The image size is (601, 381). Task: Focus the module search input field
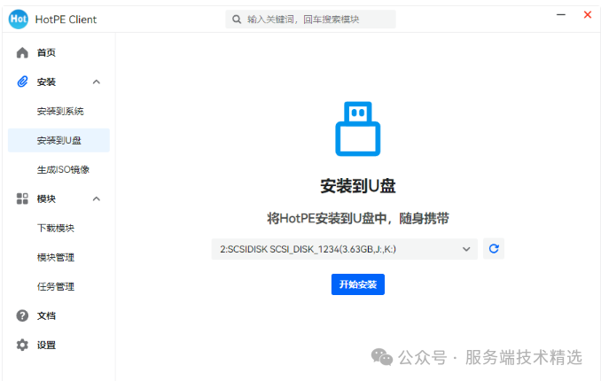tap(310, 19)
